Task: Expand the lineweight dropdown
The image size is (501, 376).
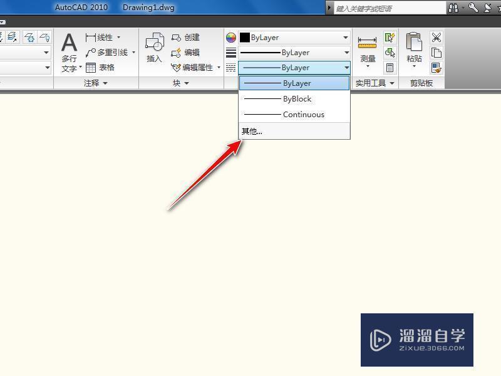Action: (346, 52)
